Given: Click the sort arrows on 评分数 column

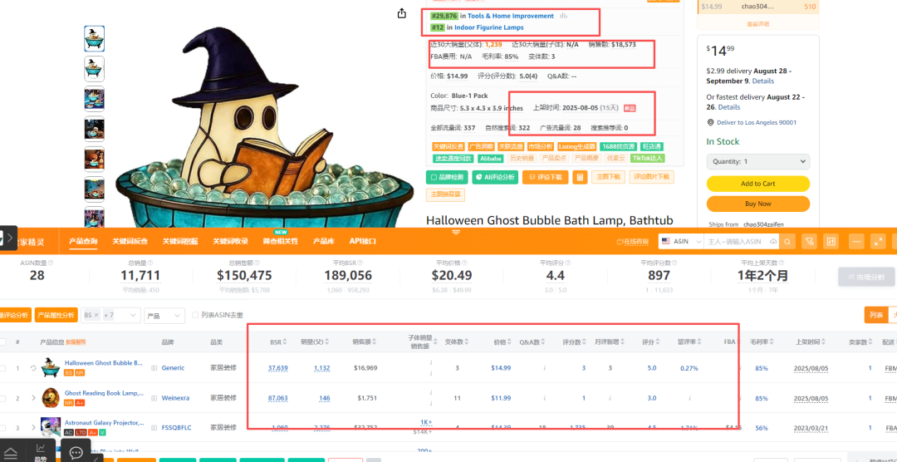Looking at the screenshot, I should point(585,342).
